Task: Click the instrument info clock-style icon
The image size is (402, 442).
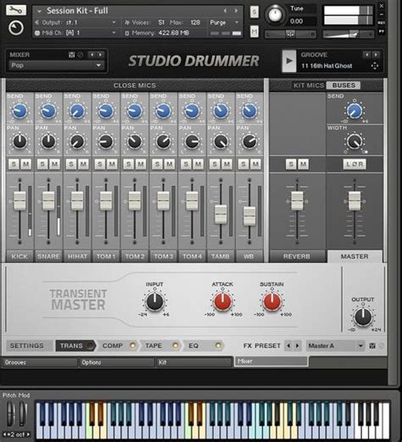Action: 16,28
